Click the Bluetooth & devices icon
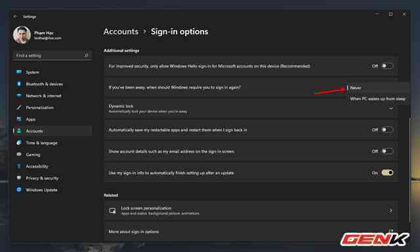 [x=19, y=84]
